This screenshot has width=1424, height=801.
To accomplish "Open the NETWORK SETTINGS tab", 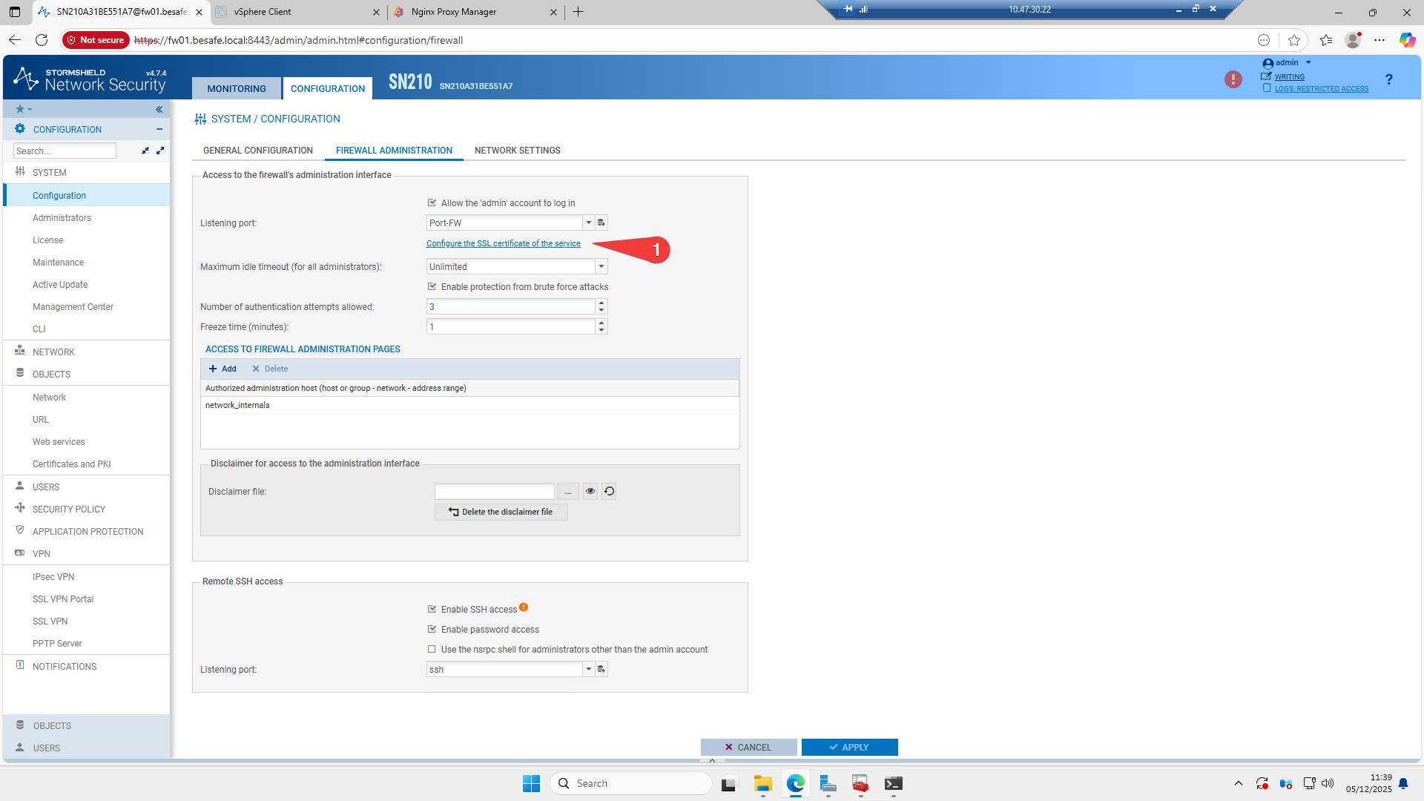I will pos(518,150).
